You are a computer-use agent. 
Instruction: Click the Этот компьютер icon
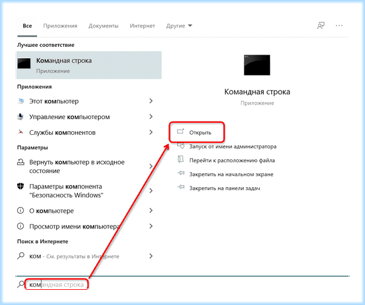[x=21, y=101]
